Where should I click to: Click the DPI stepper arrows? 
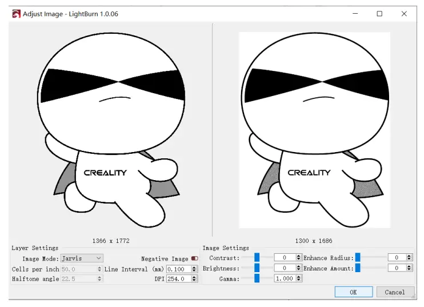(195, 278)
